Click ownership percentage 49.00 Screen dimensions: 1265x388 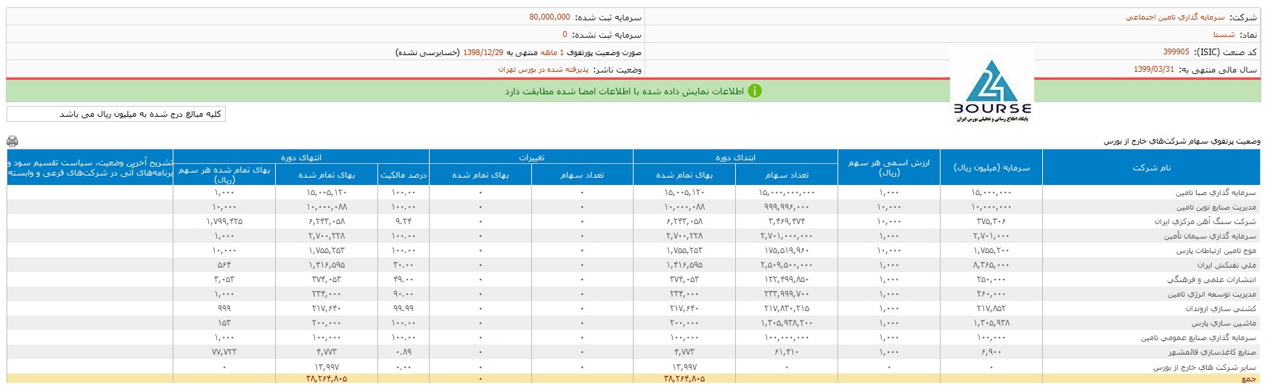tap(404, 279)
